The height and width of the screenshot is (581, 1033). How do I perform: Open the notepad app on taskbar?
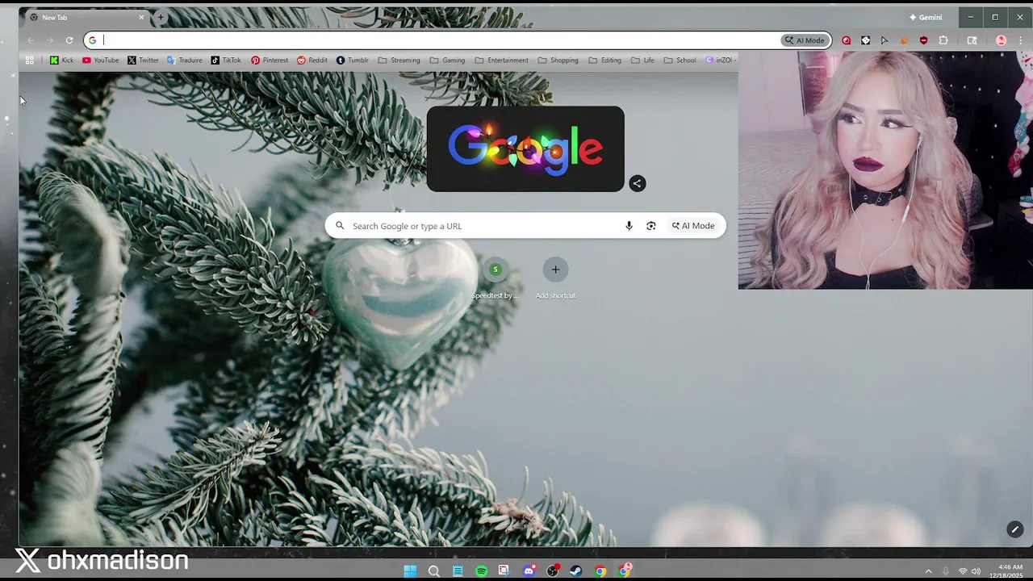pos(458,571)
